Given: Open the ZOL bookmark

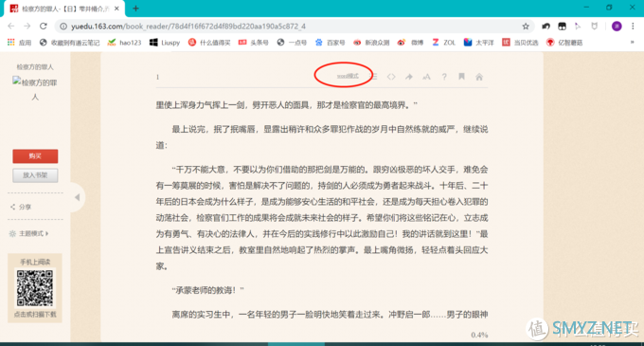Looking at the screenshot, I should click(x=443, y=43).
